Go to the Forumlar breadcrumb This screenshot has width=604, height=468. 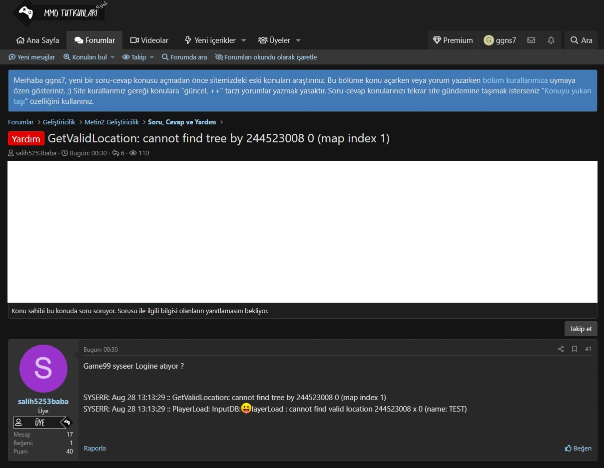21,122
